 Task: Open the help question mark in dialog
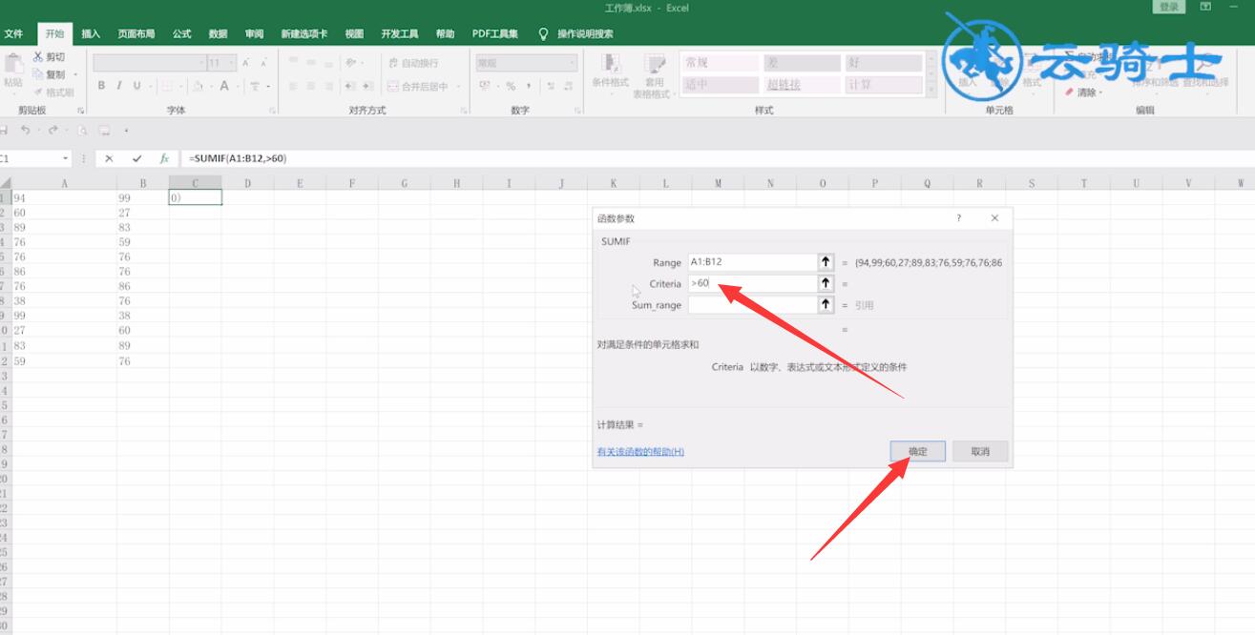pyautogui.click(x=959, y=218)
